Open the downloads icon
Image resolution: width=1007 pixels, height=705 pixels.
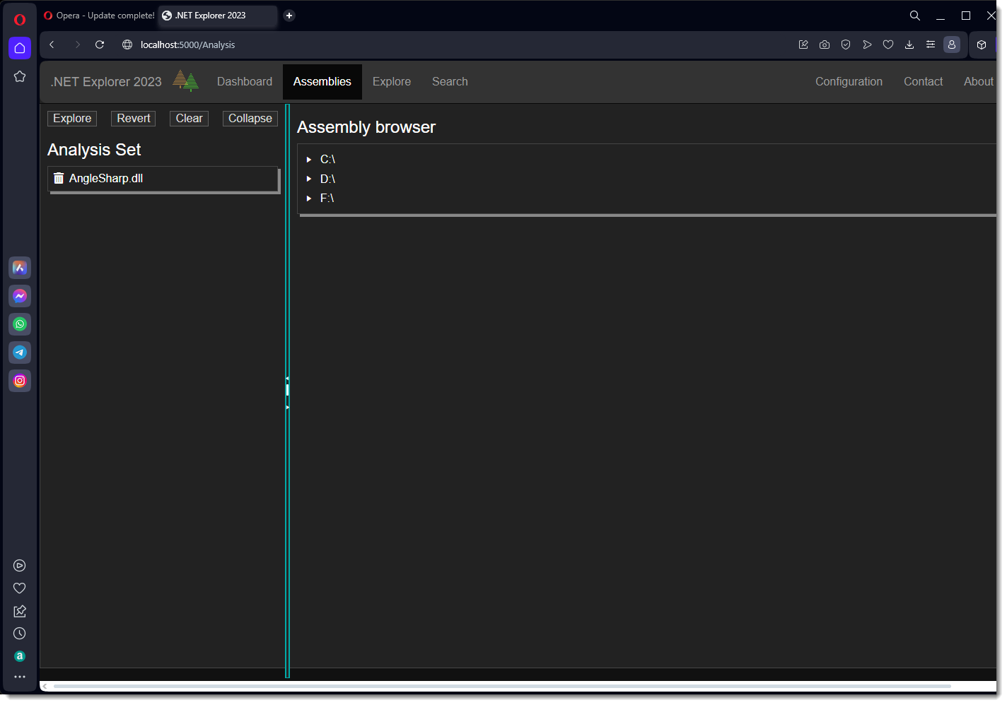click(909, 45)
